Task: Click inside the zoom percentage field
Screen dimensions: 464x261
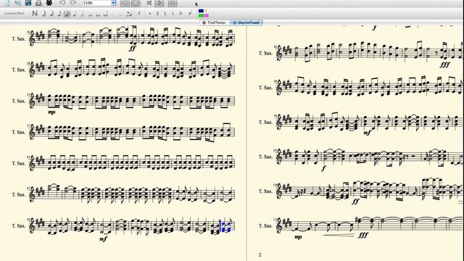Action: pos(96,3)
